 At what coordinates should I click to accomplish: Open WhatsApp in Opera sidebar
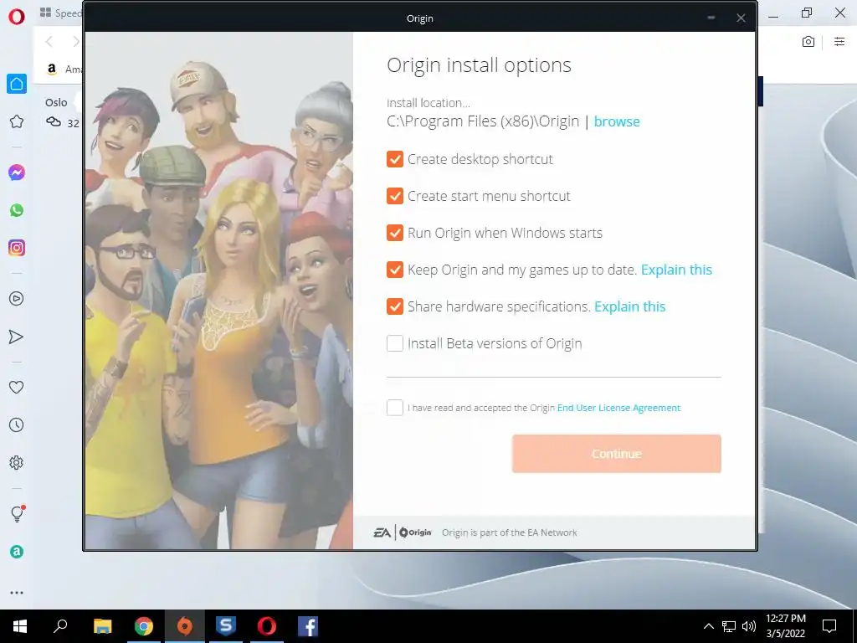tap(17, 210)
